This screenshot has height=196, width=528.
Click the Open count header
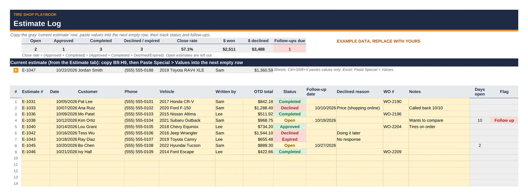click(x=35, y=41)
